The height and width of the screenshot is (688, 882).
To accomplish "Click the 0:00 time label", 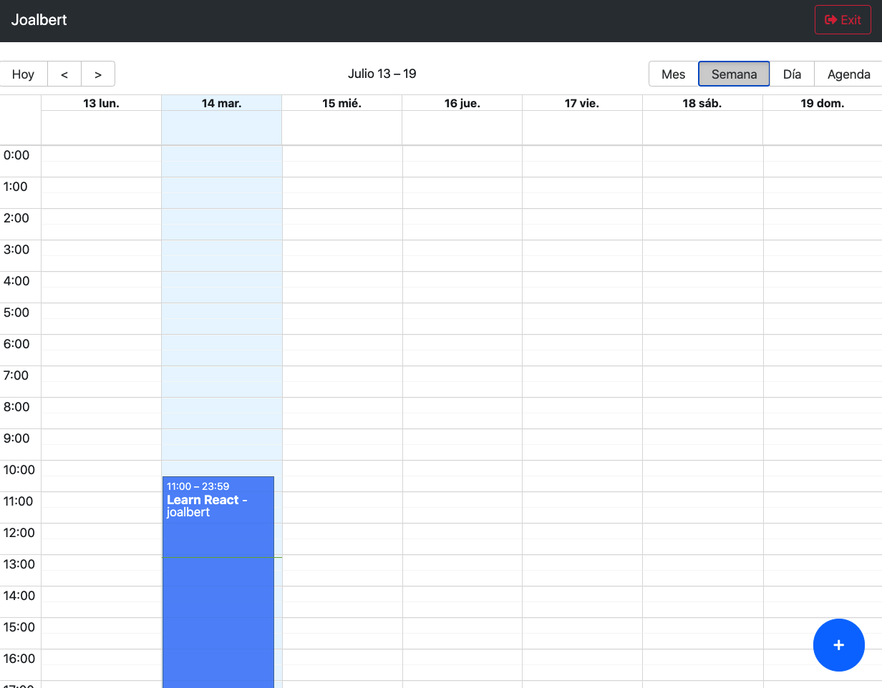I will (16, 155).
